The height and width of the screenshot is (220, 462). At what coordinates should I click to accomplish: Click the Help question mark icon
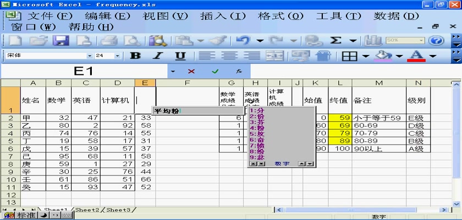pyautogui.click(x=436, y=40)
